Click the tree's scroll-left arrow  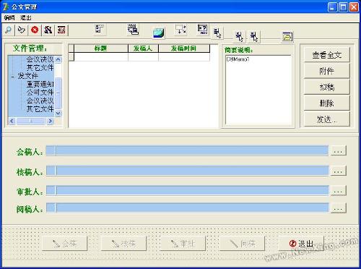[12, 121]
